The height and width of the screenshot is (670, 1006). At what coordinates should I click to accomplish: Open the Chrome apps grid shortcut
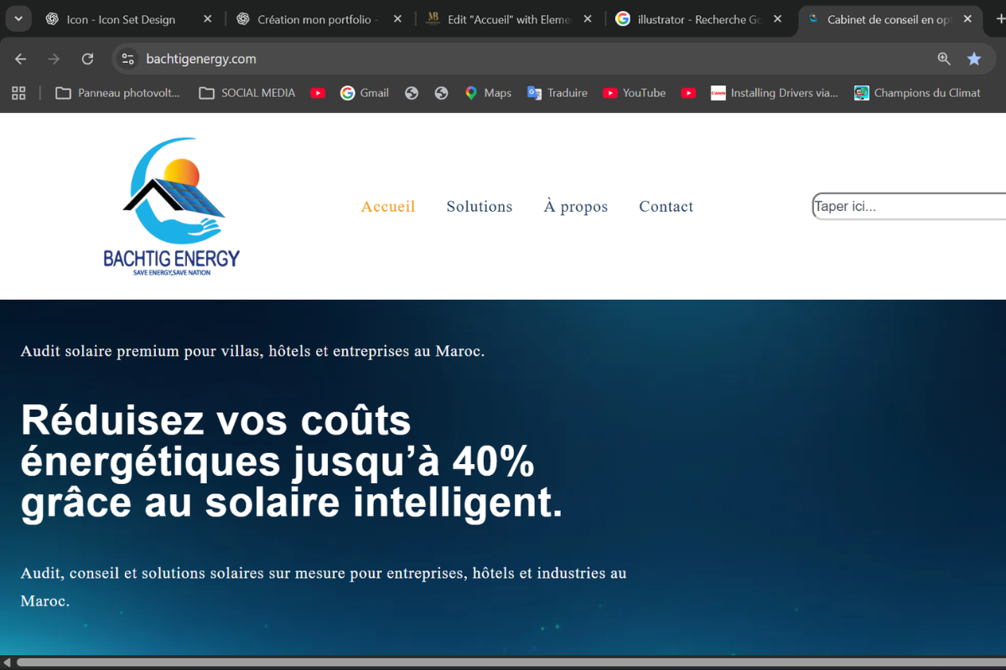tap(18, 93)
